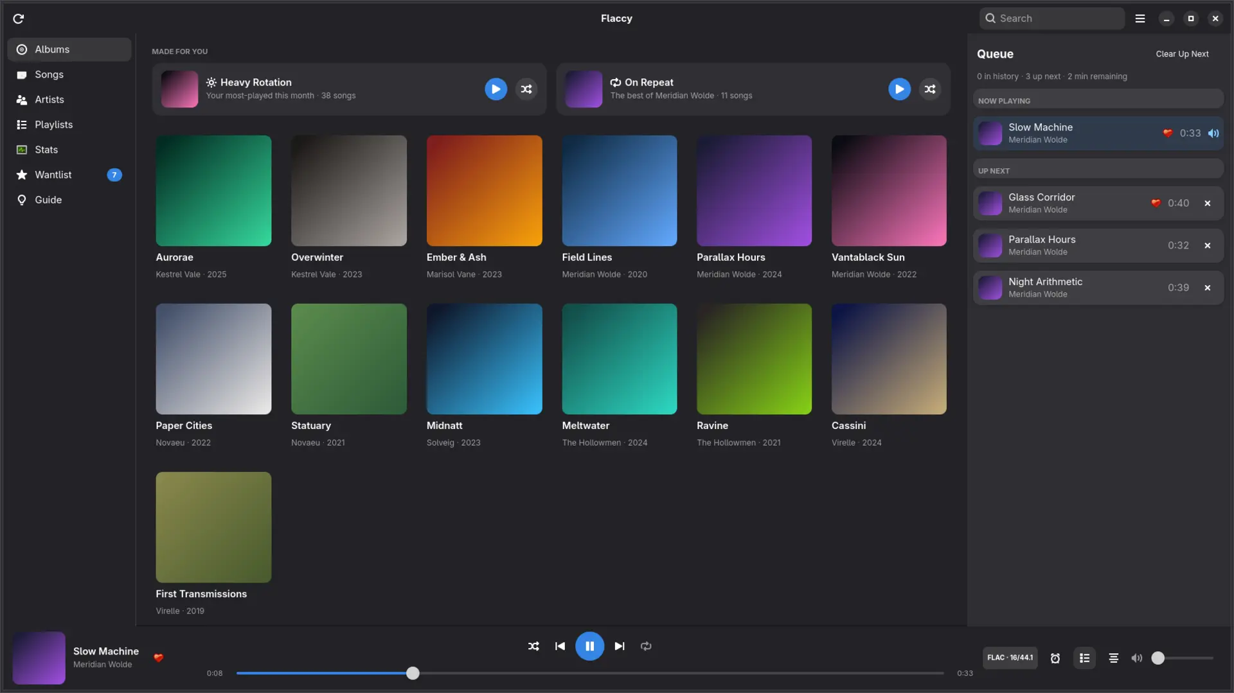Viewport: 1234px width, 693px height.
Task: Open the hamburger menu beside search
Action: [1140, 19]
